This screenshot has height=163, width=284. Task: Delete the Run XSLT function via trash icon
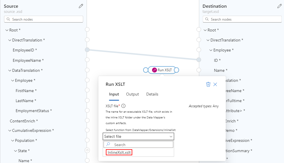[208, 84]
